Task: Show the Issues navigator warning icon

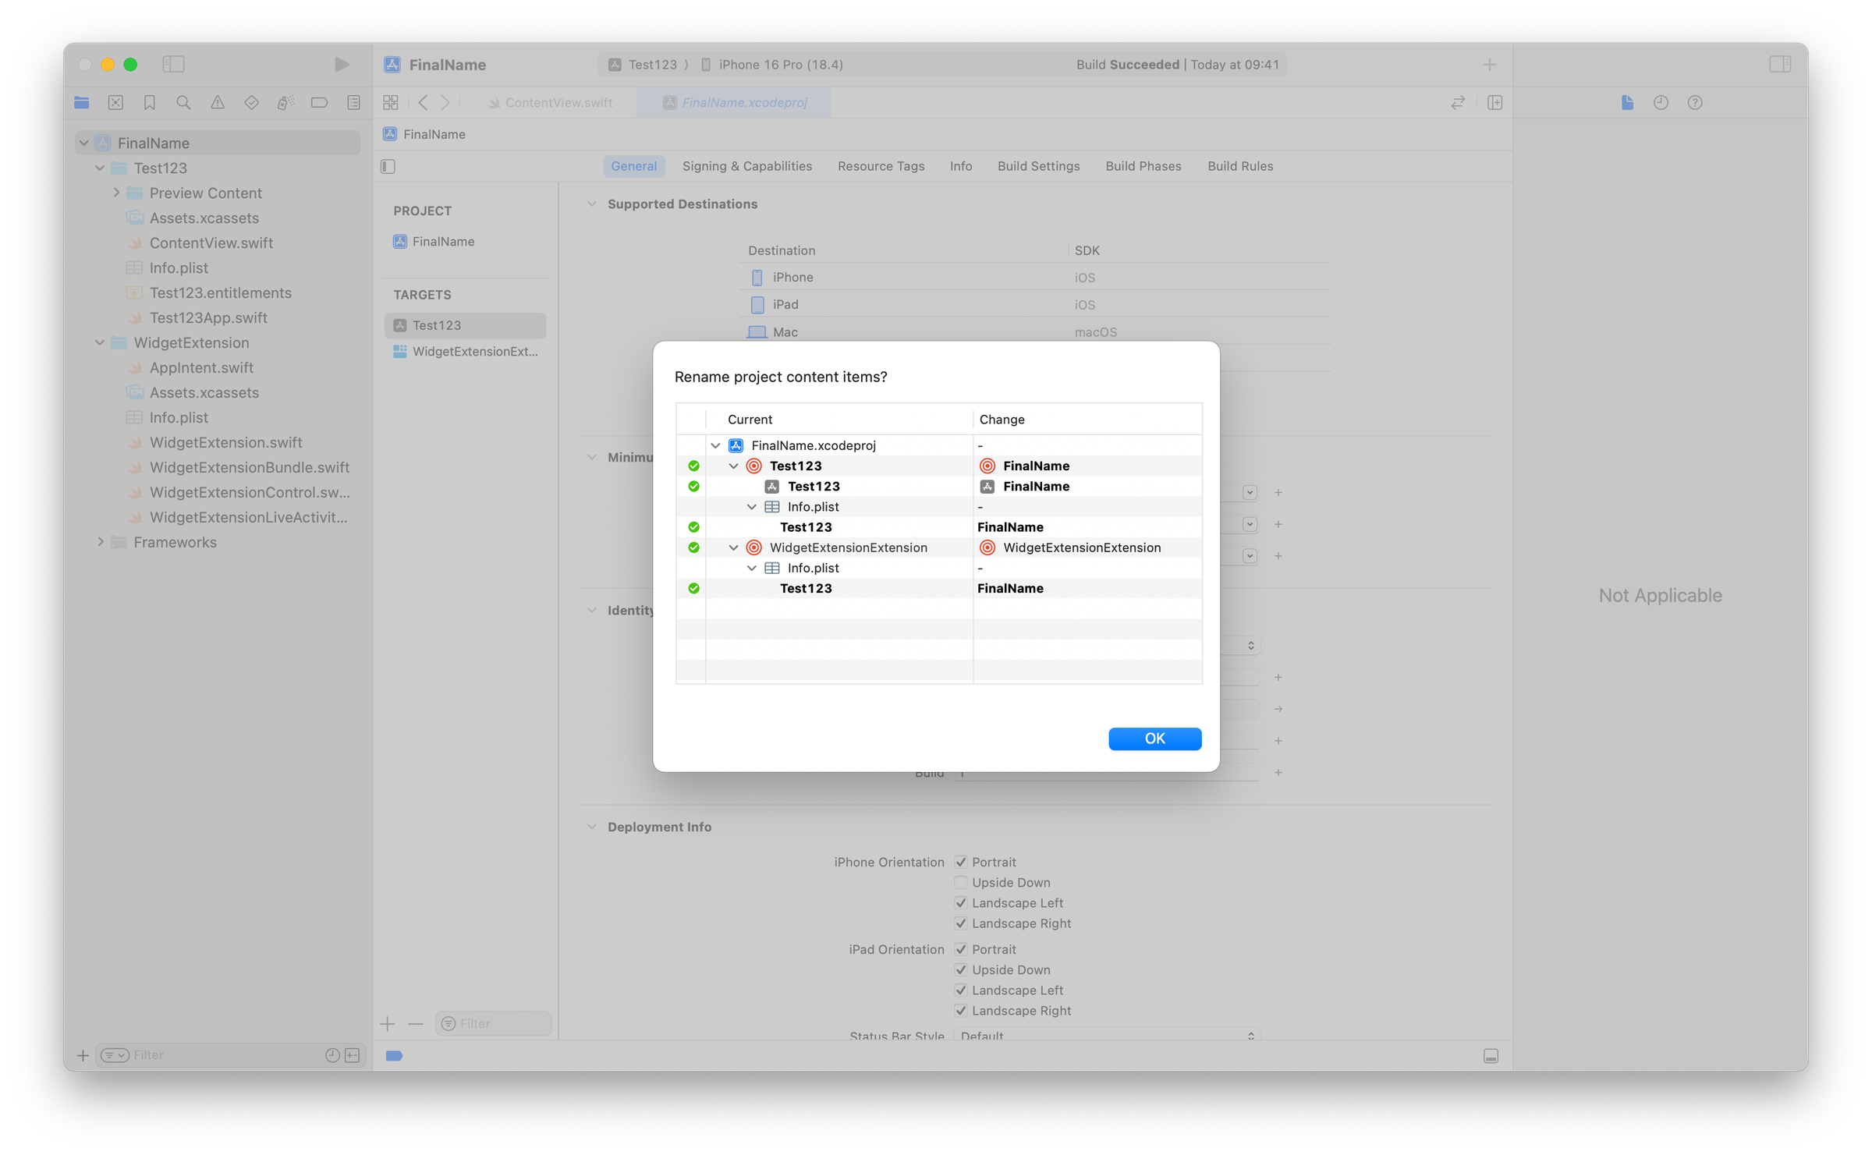Action: tap(218, 102)
